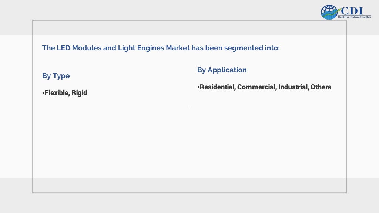
Task: Click the word Commercial
Action: 257,87
